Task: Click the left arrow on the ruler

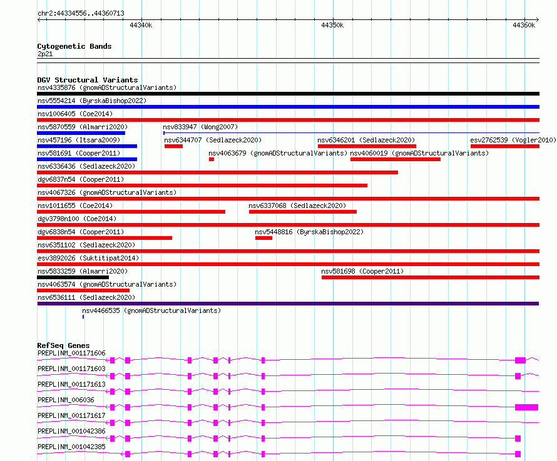Action: [39, 20]
